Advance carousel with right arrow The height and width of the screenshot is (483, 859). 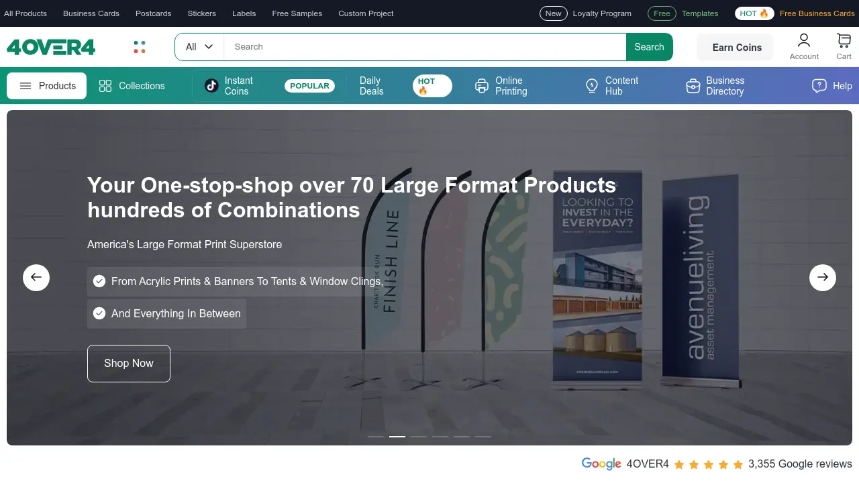click(x=823, y=277)
